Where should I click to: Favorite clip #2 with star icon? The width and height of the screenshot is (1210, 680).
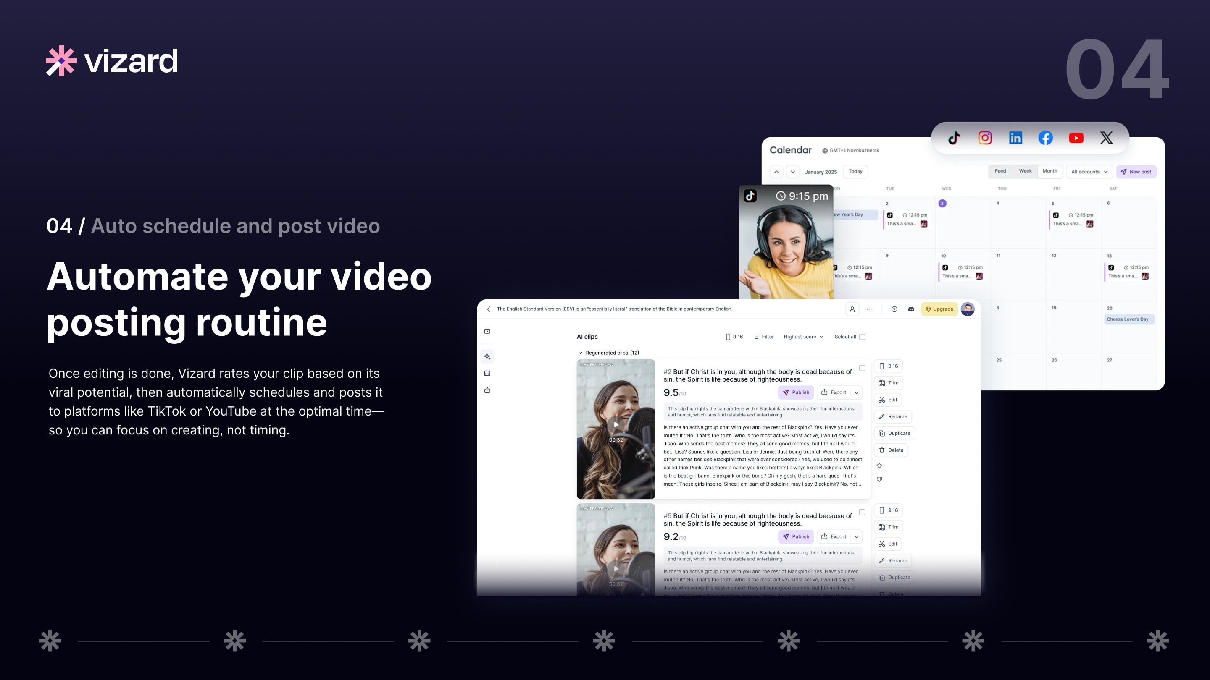pyautogui.click(x=879, y=466)
